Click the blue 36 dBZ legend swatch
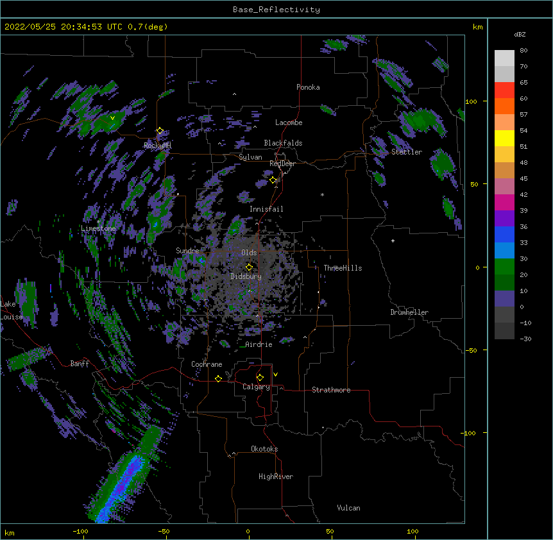The image size is (553, 540). 504,234
